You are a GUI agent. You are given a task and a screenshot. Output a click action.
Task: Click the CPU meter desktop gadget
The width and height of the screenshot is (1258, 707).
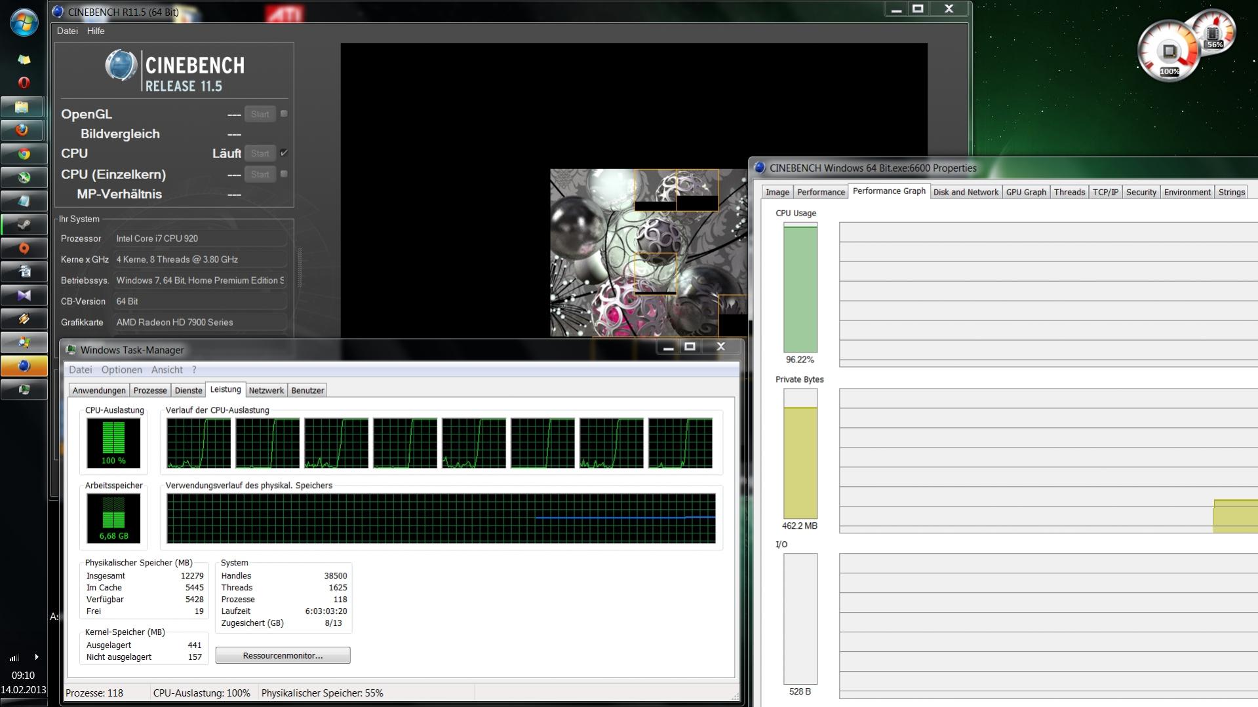click(1169, 51)
